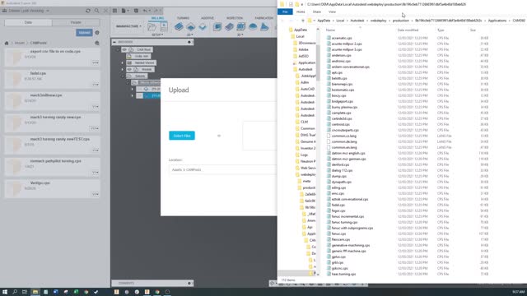Click the Explorer up-folder arrow

coord(303,21)
